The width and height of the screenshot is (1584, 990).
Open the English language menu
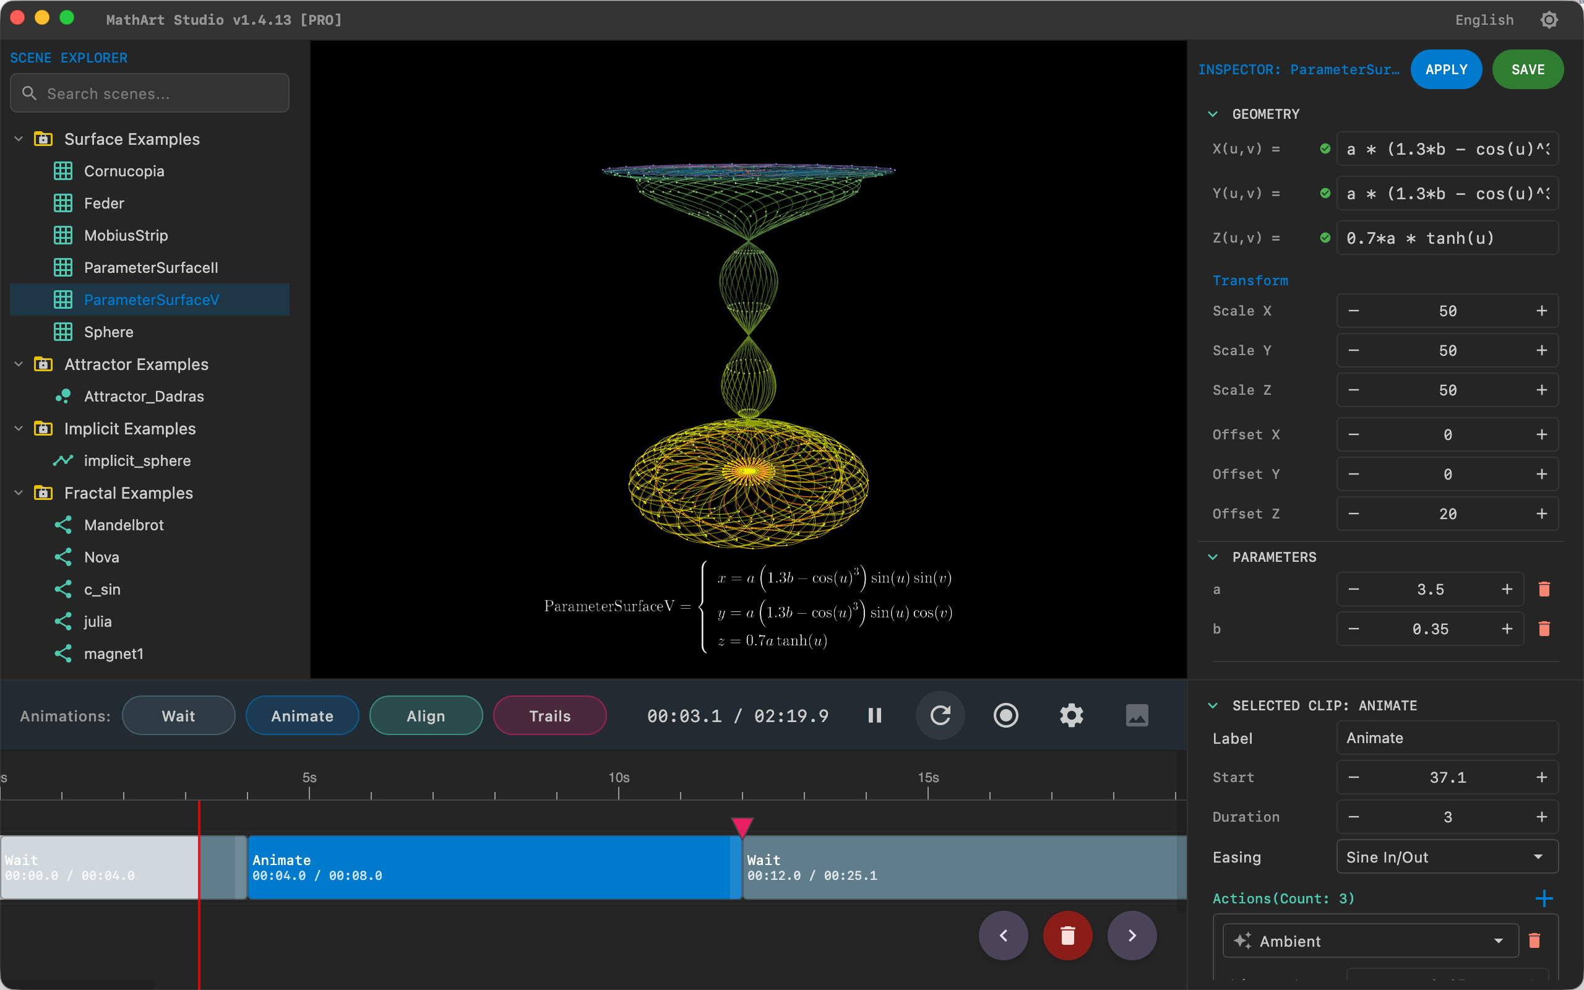pos(1483,20)
